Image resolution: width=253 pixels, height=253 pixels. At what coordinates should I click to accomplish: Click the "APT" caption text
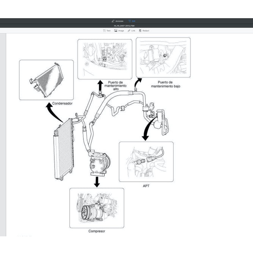[x=146, y=186]
